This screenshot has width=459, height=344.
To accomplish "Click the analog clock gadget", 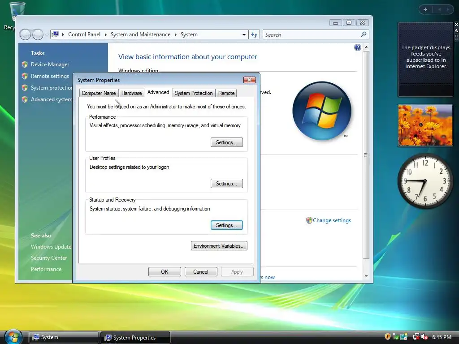I will [x=425, y=181].
